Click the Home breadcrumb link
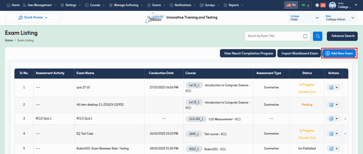 point(9,40)
